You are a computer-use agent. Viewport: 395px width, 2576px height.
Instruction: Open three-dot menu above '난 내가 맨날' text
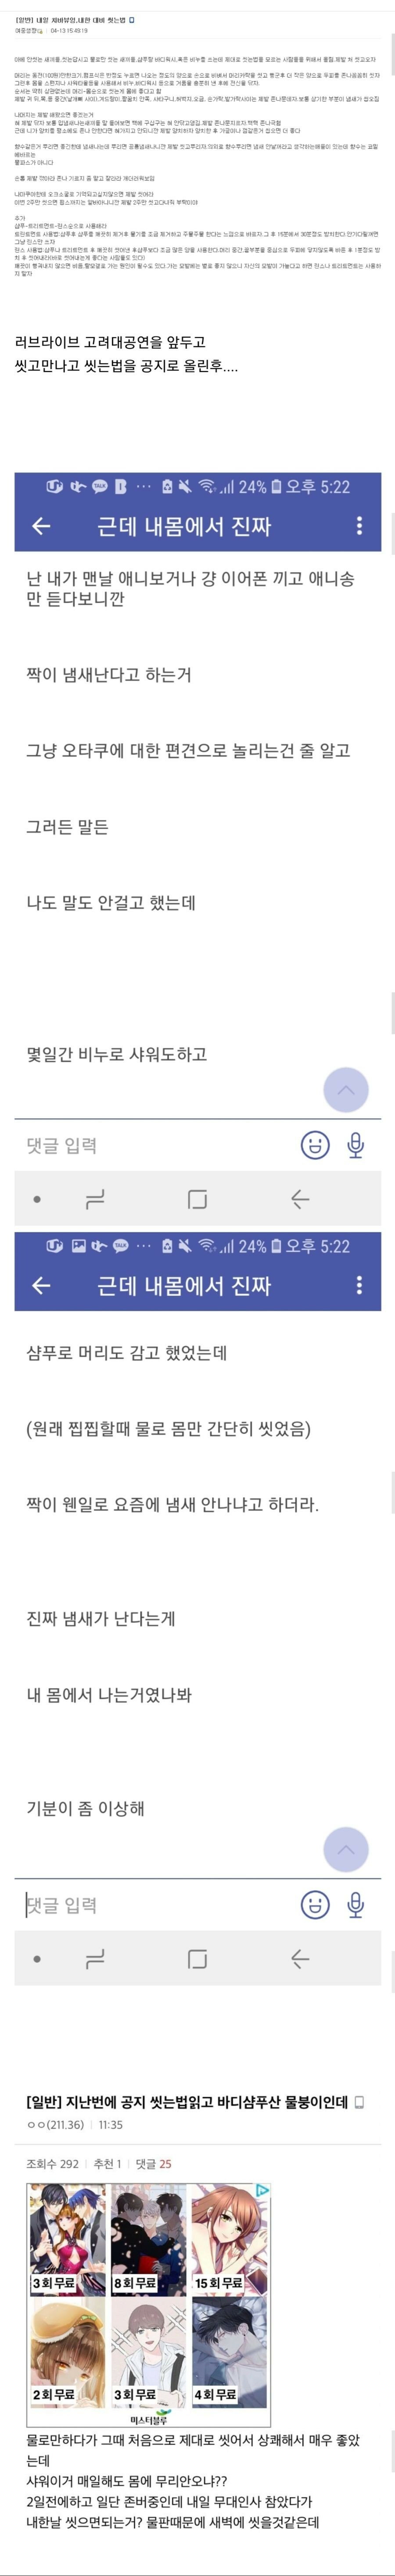(x=359, y=526)
